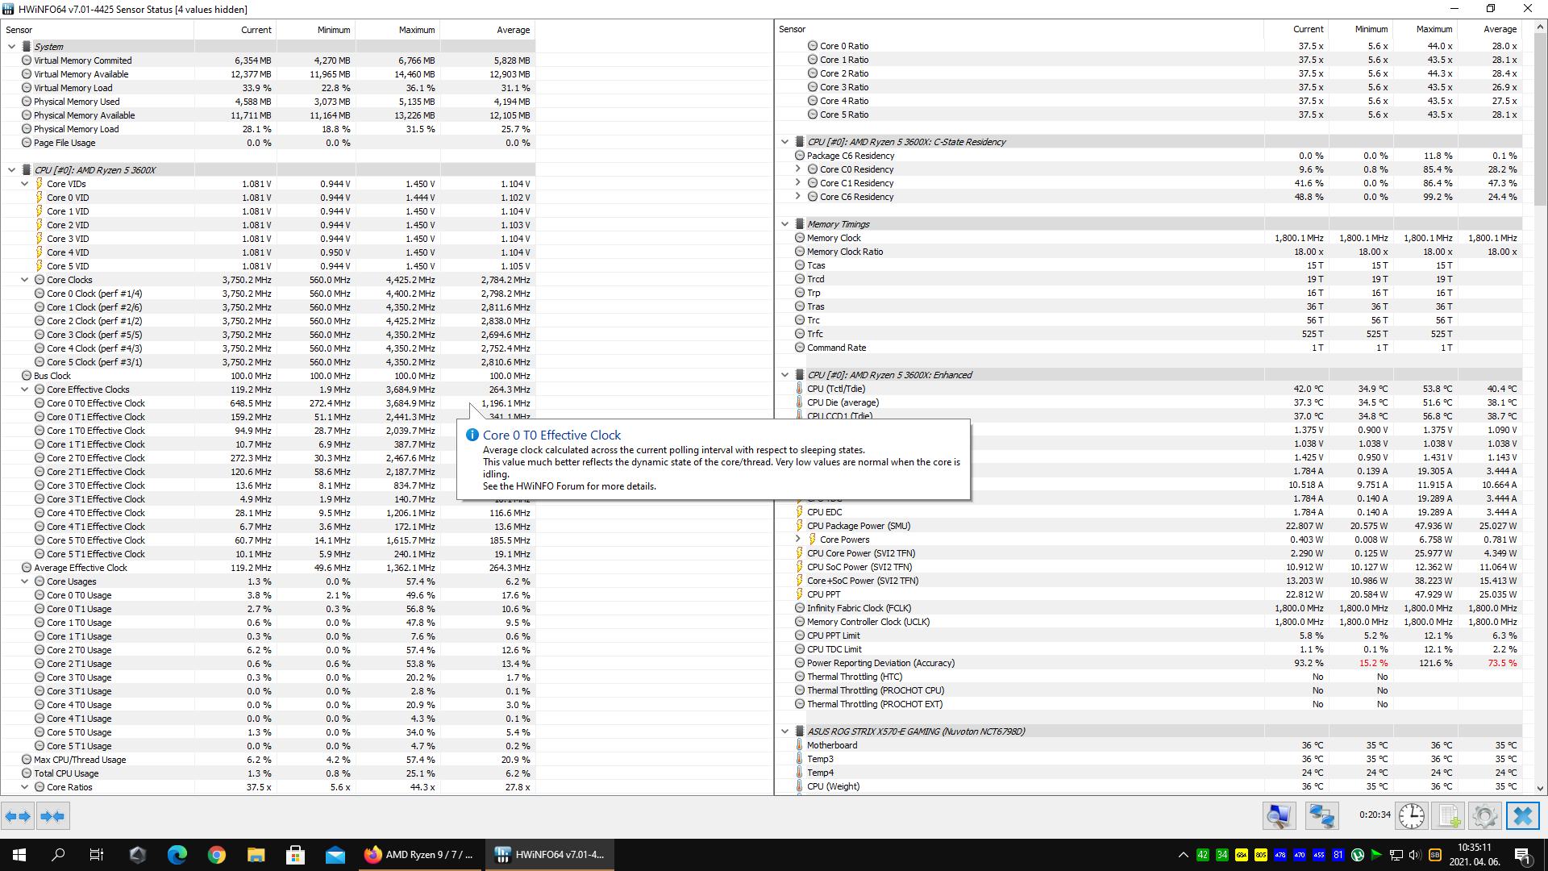Open File Explorer from taskbar
Image resolution: width=1548 pixels, height=871 pixels.
(x=256, y=855)
